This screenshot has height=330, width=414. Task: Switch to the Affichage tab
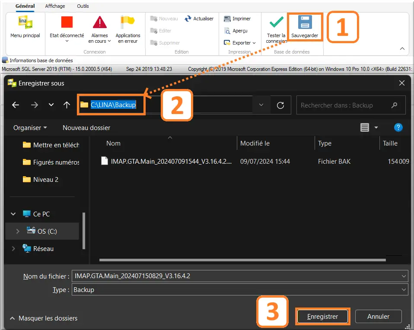click(55, 6)
